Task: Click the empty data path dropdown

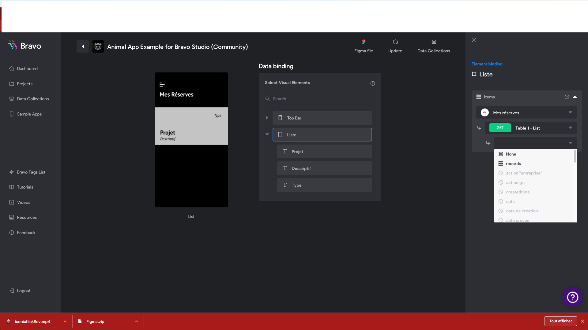Action: (535, 143)
